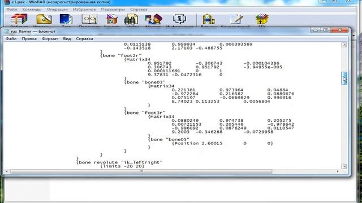Viewport: 362px width, 203px height.
Task: Click the Extract To icon in WinRAR toolbar
Action: point(44,19)
